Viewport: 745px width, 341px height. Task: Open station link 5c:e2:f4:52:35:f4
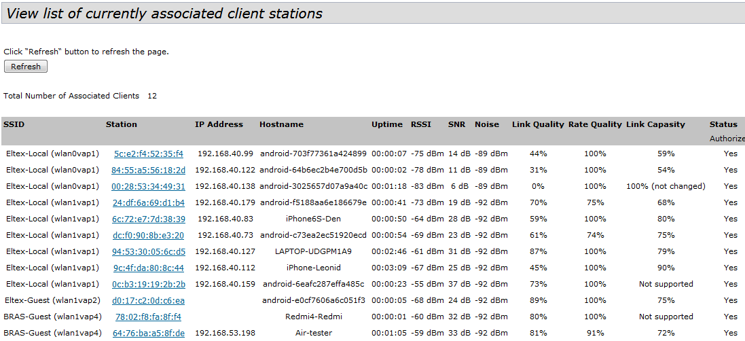click(148, 154)
